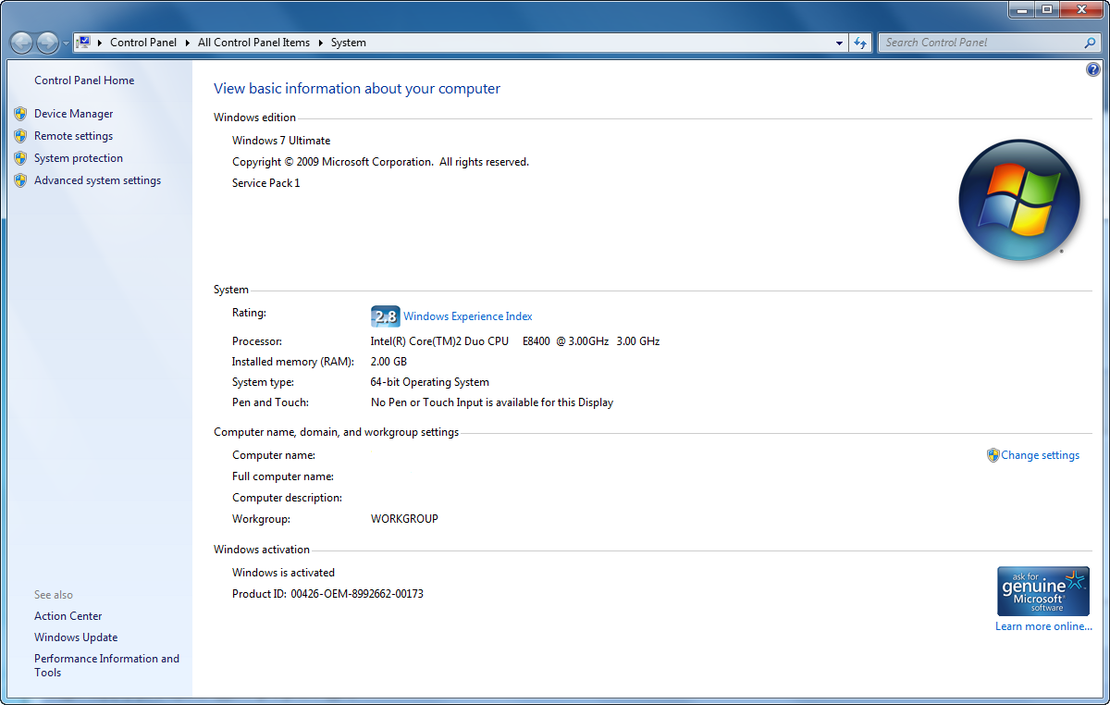Open Windows Update link

76,637
